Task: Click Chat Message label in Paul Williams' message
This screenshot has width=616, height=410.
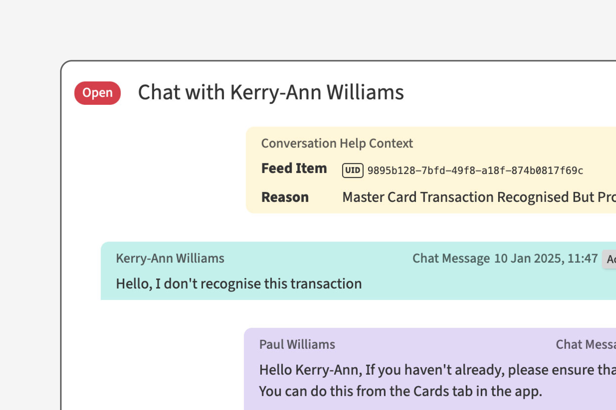Action: (586, 344)
